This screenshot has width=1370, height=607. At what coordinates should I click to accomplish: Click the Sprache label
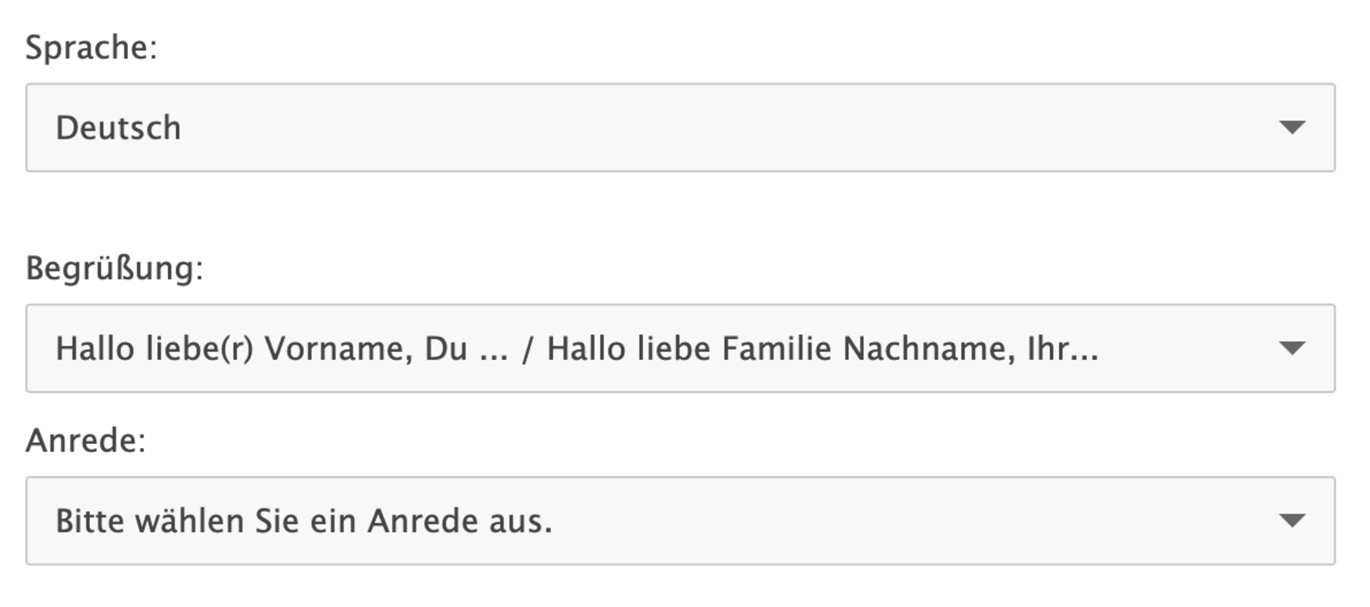coord(91,47)
